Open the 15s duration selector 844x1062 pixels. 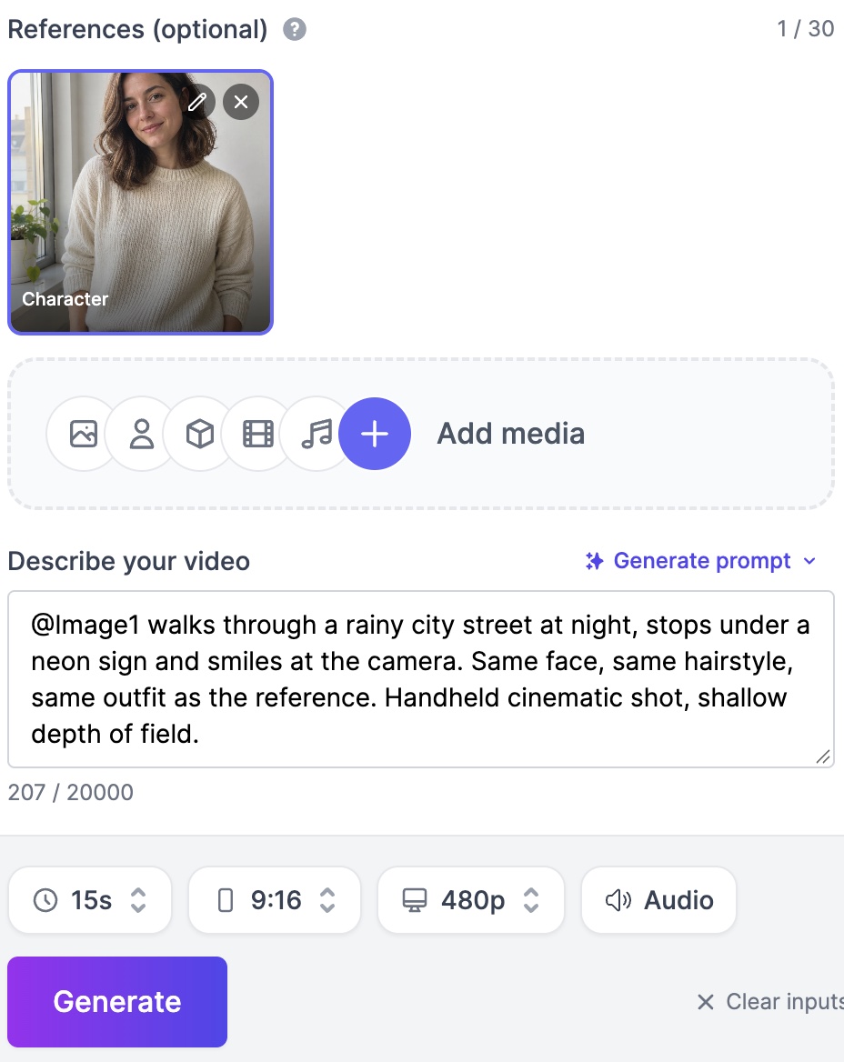click(90, 900)
